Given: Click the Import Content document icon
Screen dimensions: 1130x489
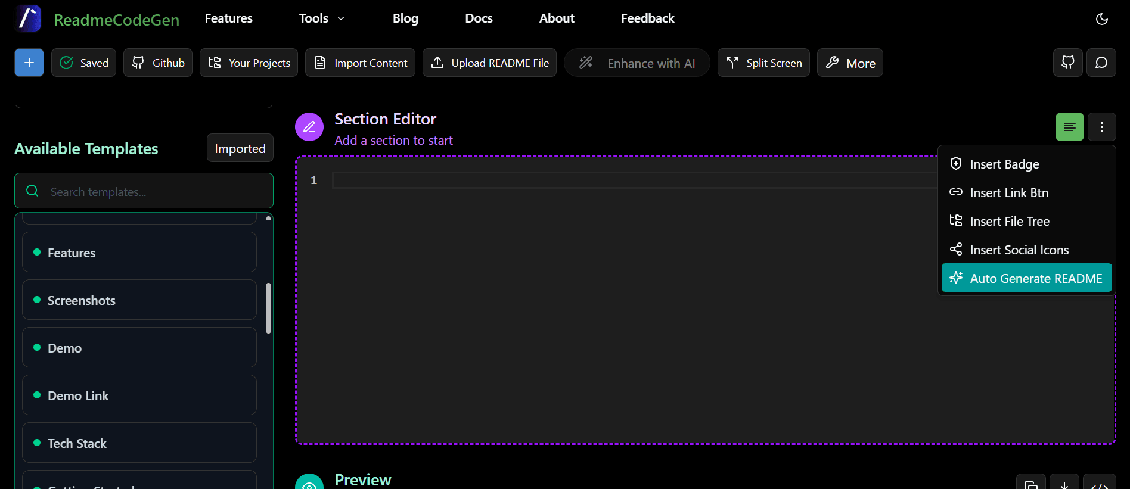Looking at the screenshot, I should coord(320,63).
